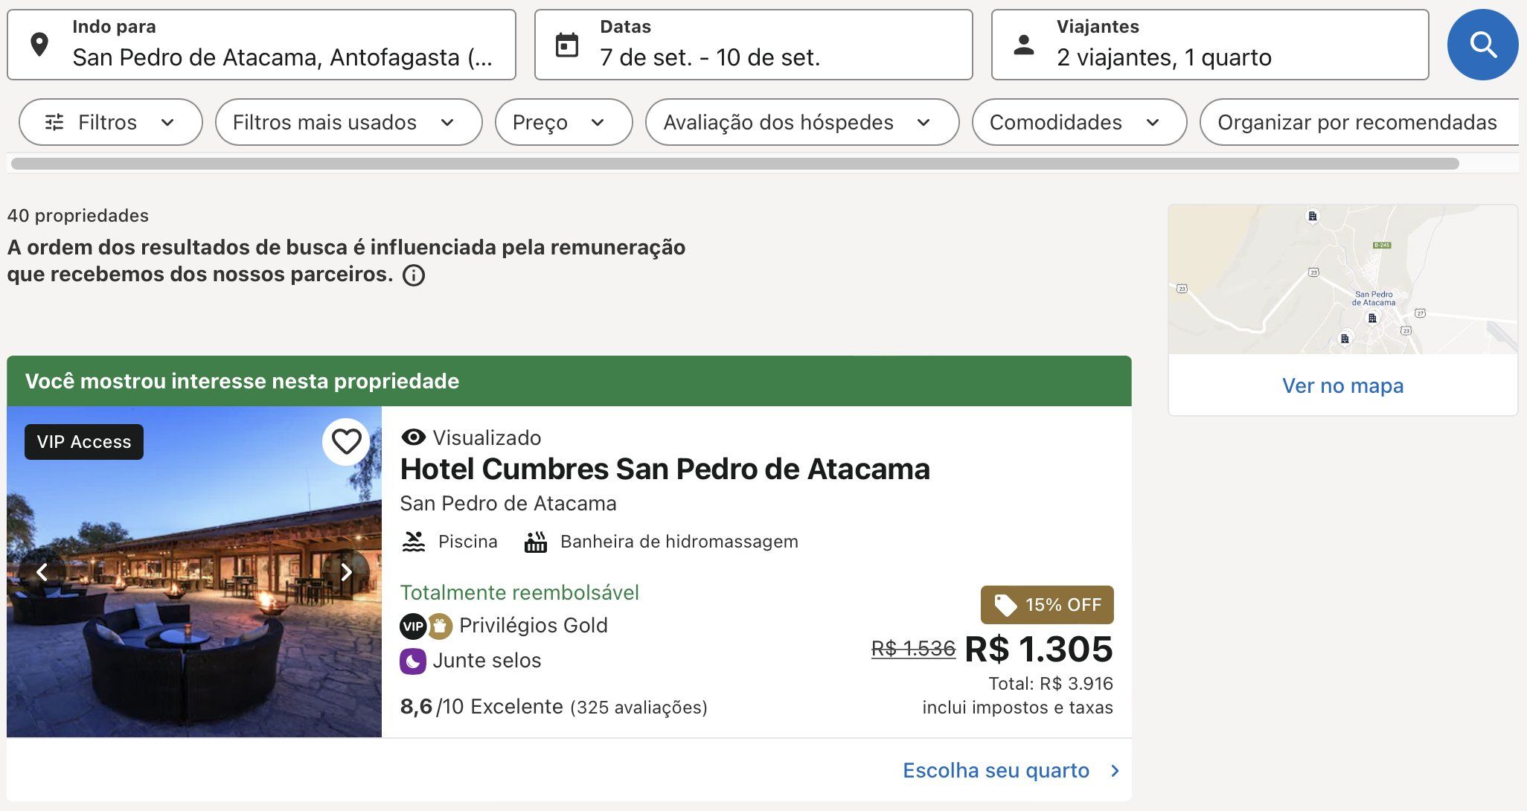1527x811 pixels.
Task: Open Organizar por recomendadas sort menu
Action: coord(1357,122)
